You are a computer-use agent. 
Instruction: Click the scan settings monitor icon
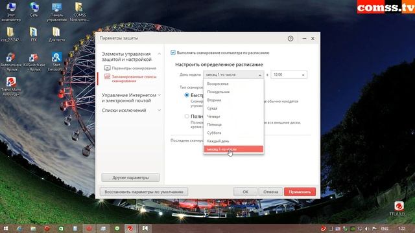click(107, 69)
